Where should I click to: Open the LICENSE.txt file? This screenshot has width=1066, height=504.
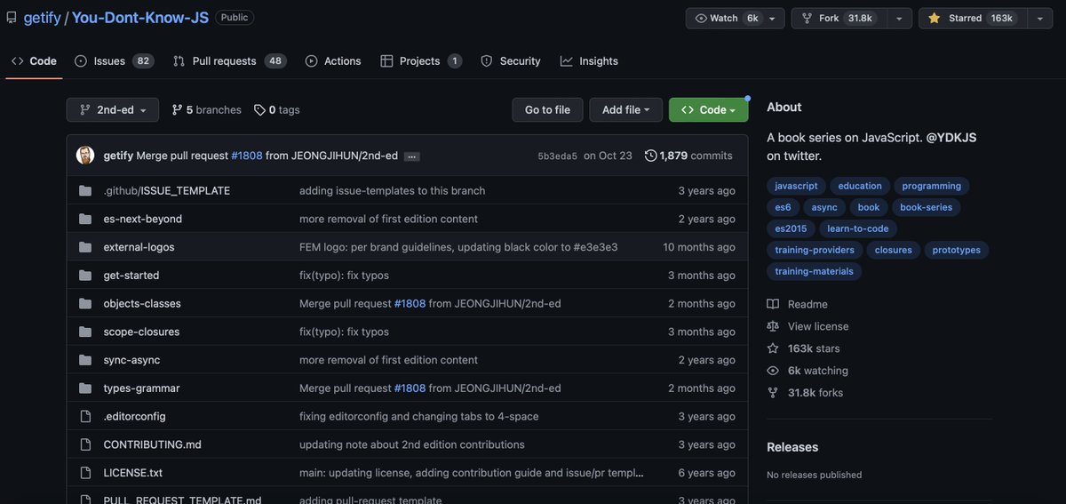pos(133,473)
